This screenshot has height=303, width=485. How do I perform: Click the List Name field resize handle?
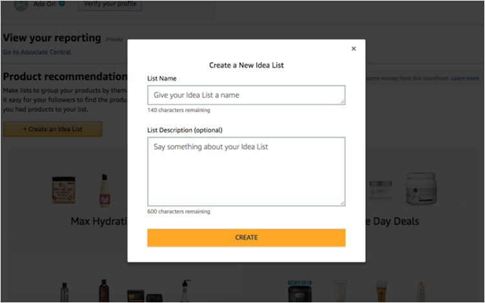pyautogui.click(x=342, y=101)
